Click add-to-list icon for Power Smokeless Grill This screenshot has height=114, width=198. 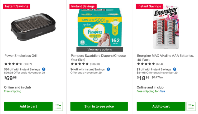pos(58,106)
